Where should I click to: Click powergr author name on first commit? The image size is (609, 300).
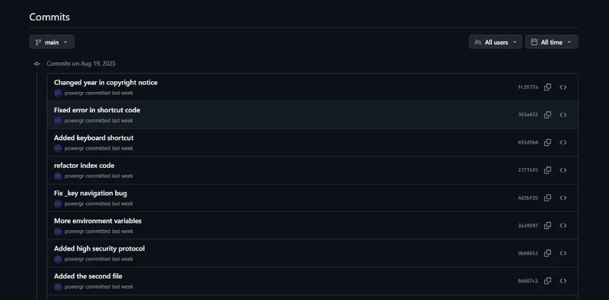tap(74, 93)
